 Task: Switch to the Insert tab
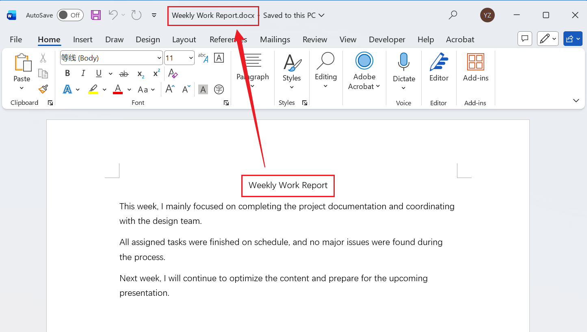[83, 39]
